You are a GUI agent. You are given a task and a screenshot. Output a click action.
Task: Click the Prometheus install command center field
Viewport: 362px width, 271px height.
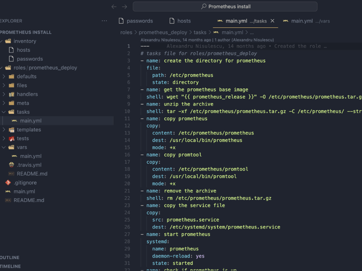point(225,6)
